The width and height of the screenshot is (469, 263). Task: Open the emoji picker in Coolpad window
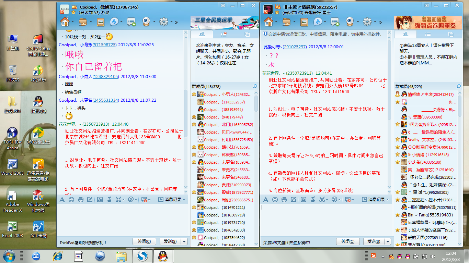[x=71, y=199]
